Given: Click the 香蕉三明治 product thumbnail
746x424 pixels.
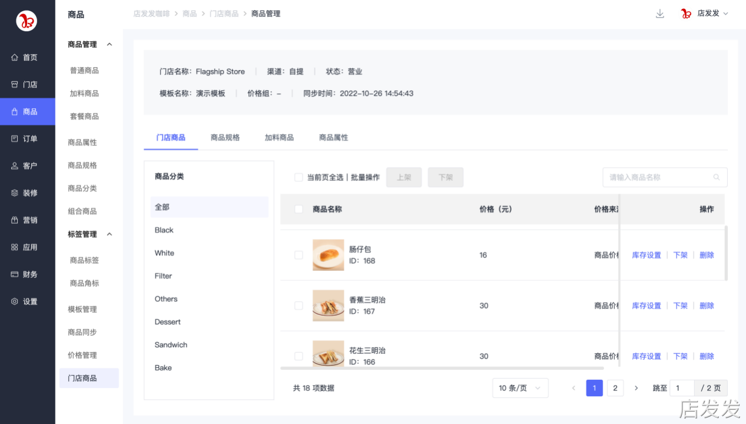Looking at the screenshot, I should 328,306.
